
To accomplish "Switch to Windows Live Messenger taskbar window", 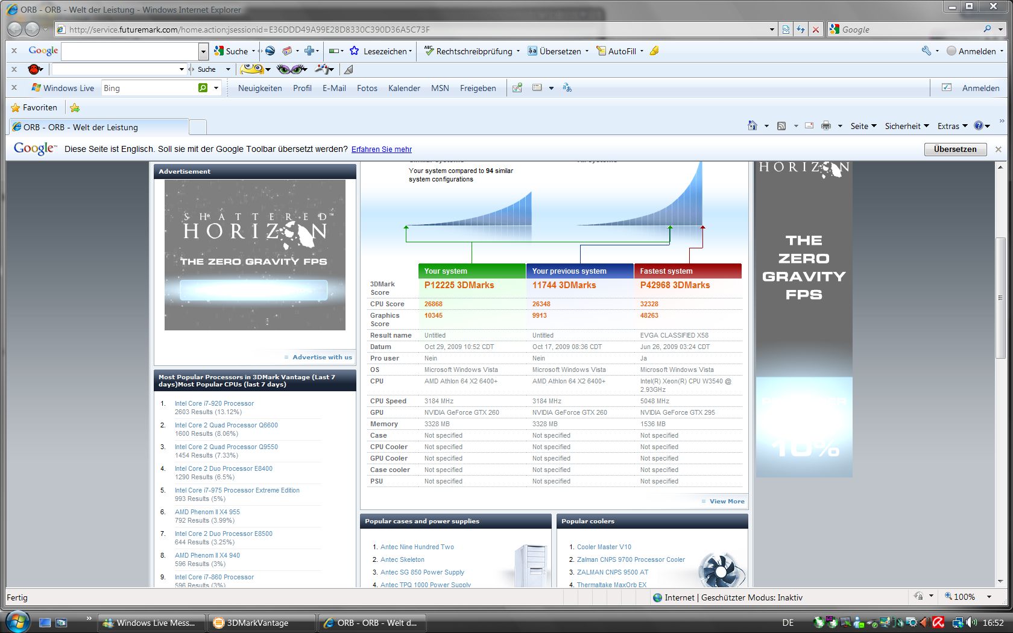I will tap(152, 623).
